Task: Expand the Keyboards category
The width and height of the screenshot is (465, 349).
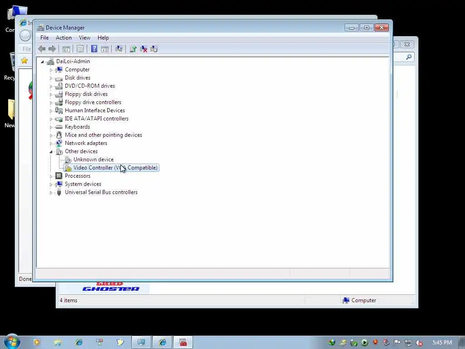Action: click(51, 127)
